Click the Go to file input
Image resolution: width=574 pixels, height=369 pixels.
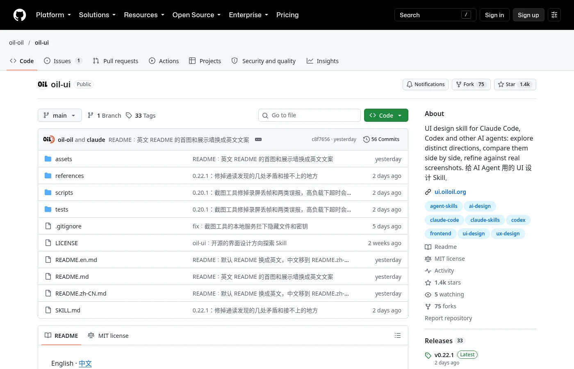310,115
